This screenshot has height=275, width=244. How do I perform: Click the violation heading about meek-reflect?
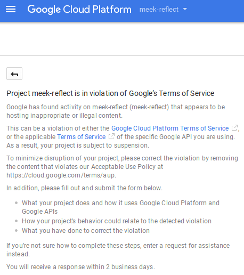[x=110, y=93]
